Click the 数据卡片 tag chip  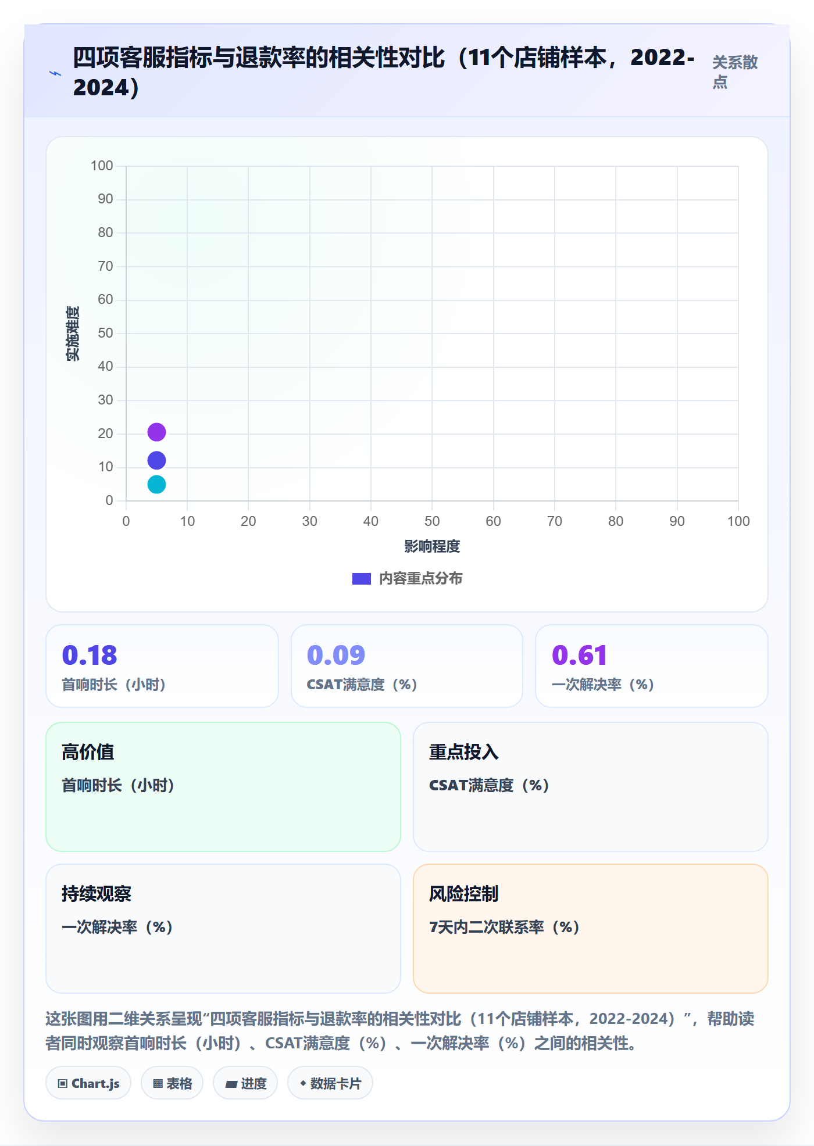pos(330,1083)
